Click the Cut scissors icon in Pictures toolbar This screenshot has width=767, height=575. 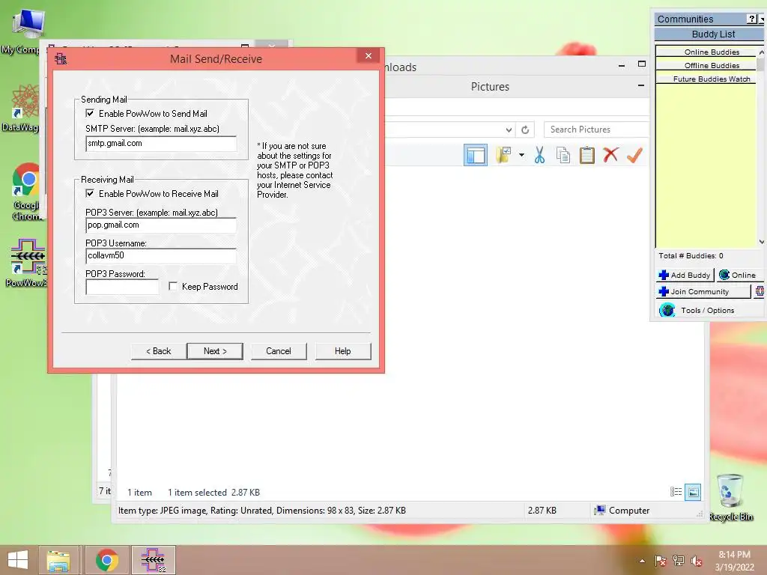539,155
